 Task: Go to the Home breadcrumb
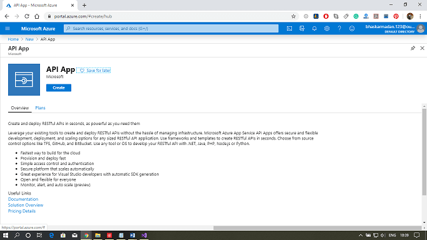point(13,39)
